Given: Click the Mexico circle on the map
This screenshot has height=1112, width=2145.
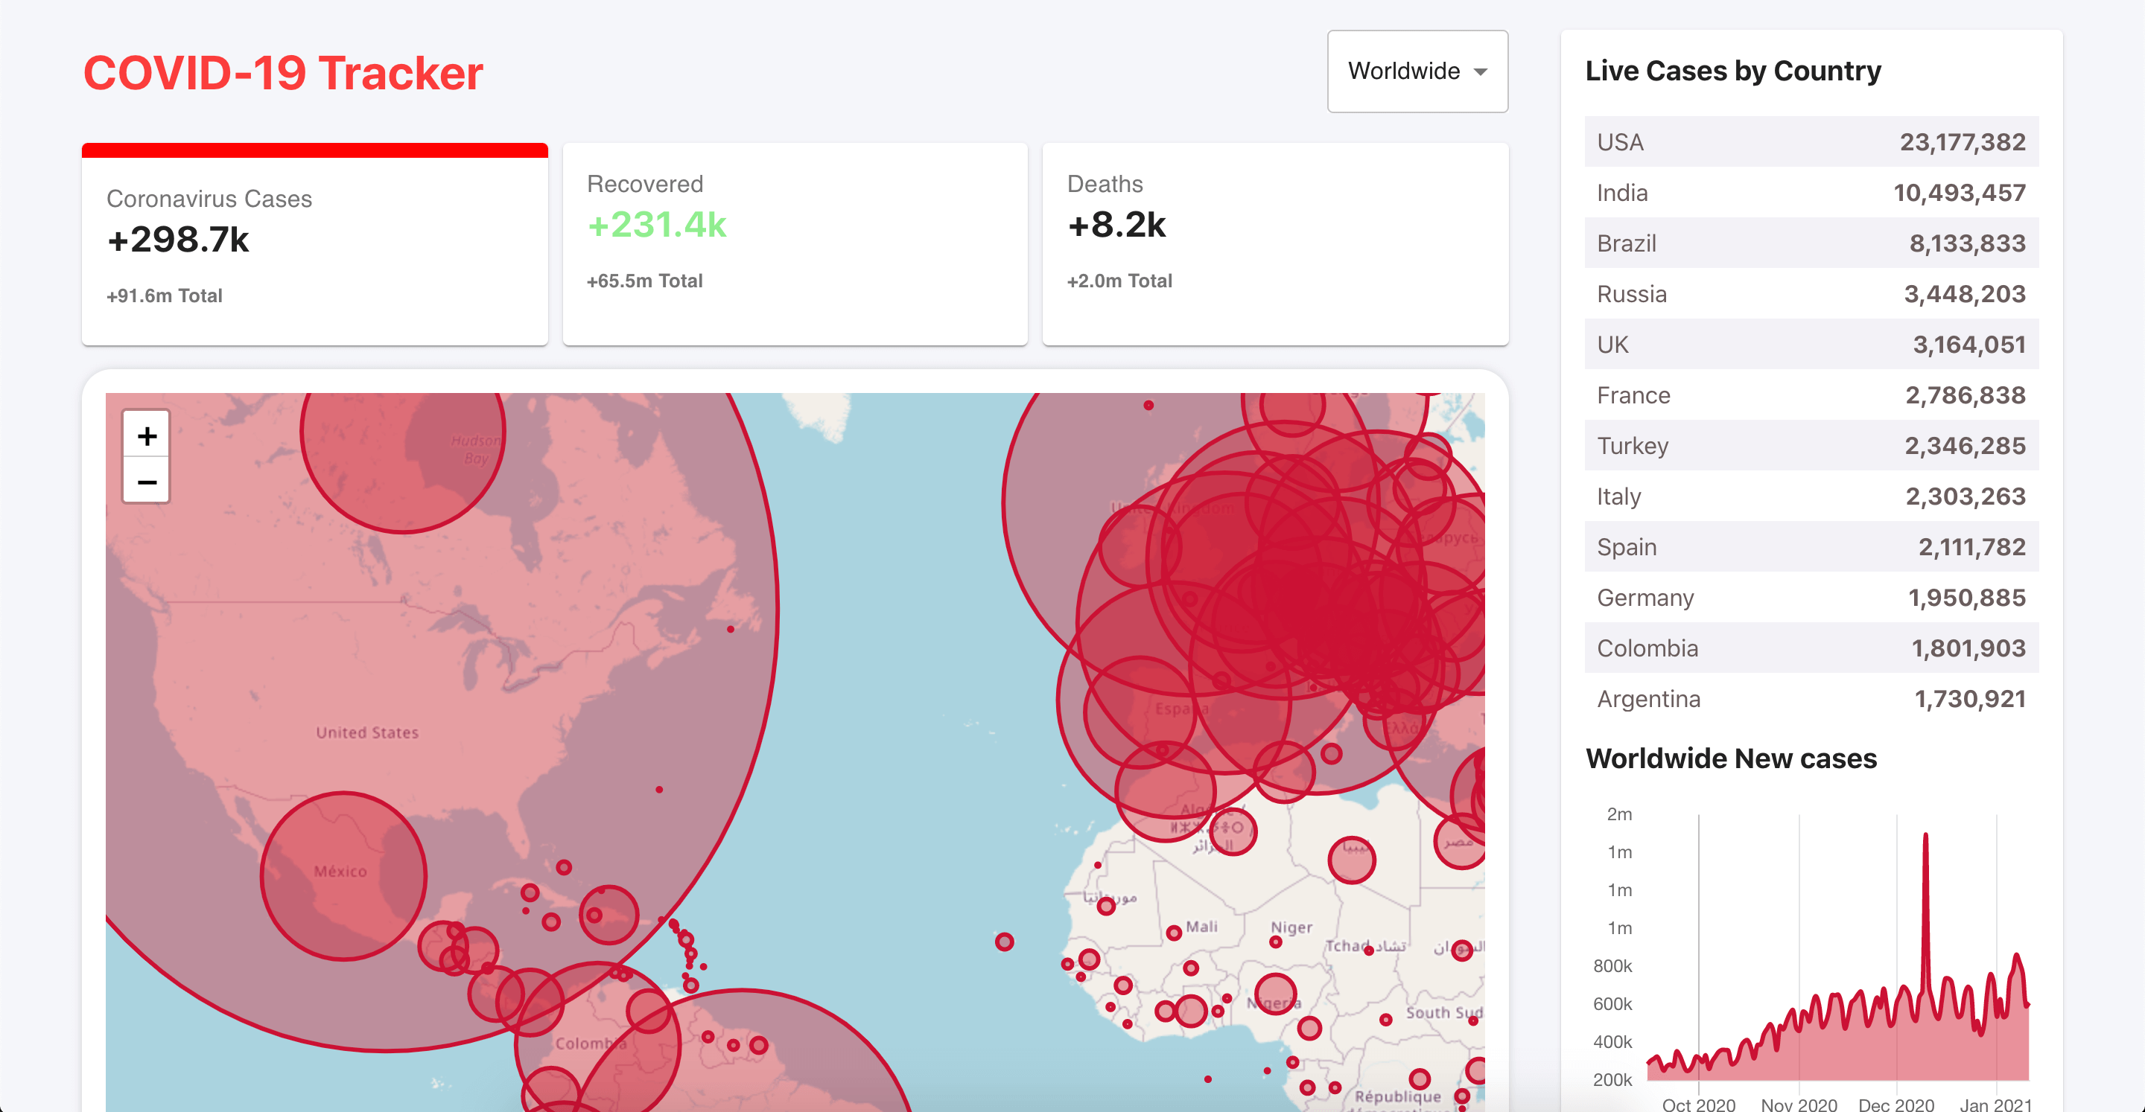Looking at the screenshot, I should click(x=343, y=875).
